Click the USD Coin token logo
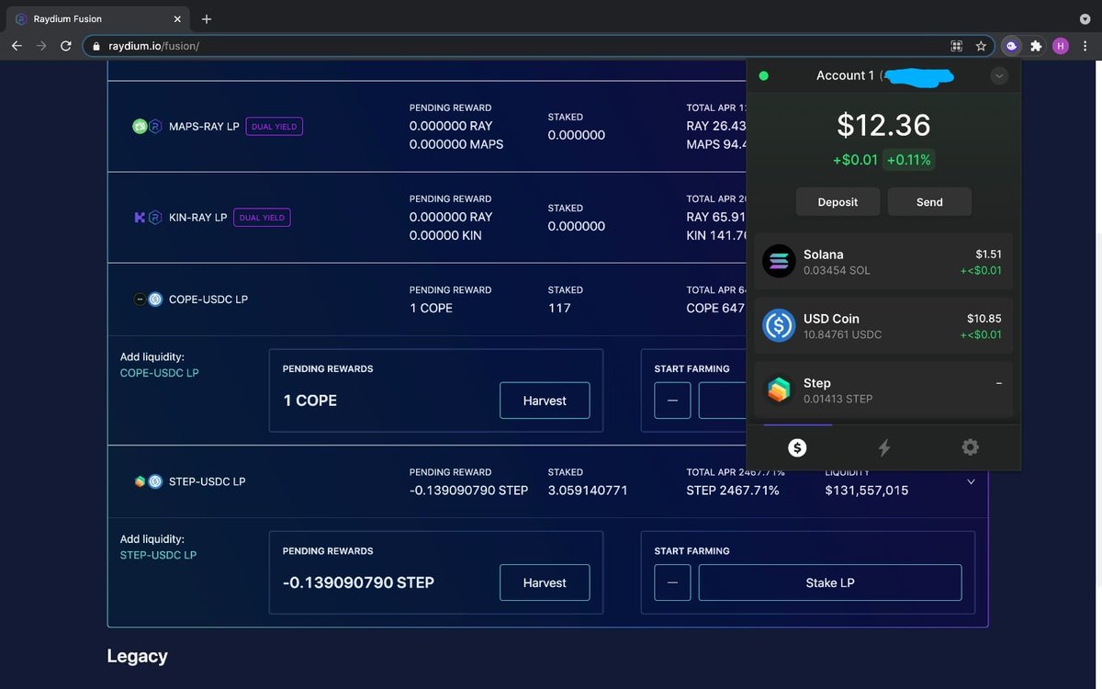1102x689 pixels. point(779,326)
